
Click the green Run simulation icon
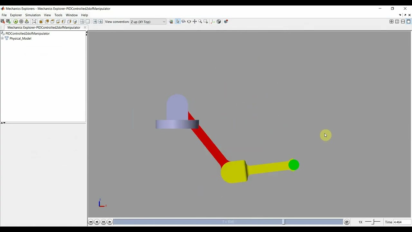[x=15, y=22]
